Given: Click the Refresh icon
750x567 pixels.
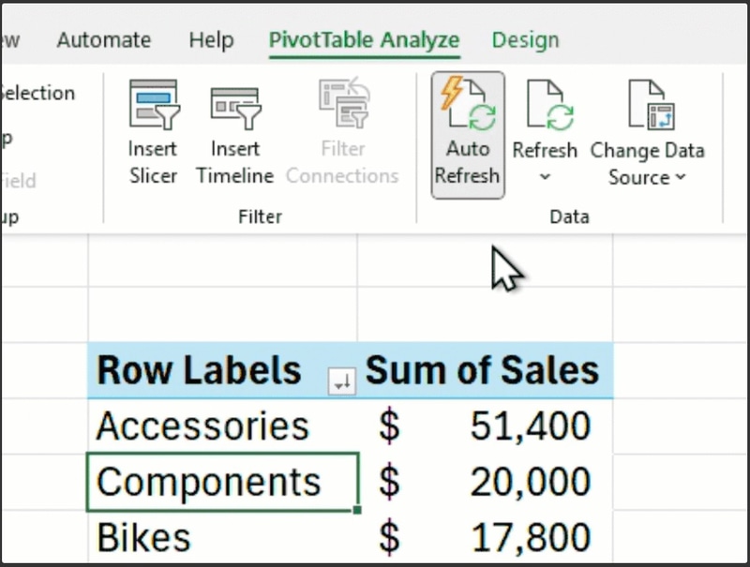Looking at the screenshot, I should click(x=545, y=105).
